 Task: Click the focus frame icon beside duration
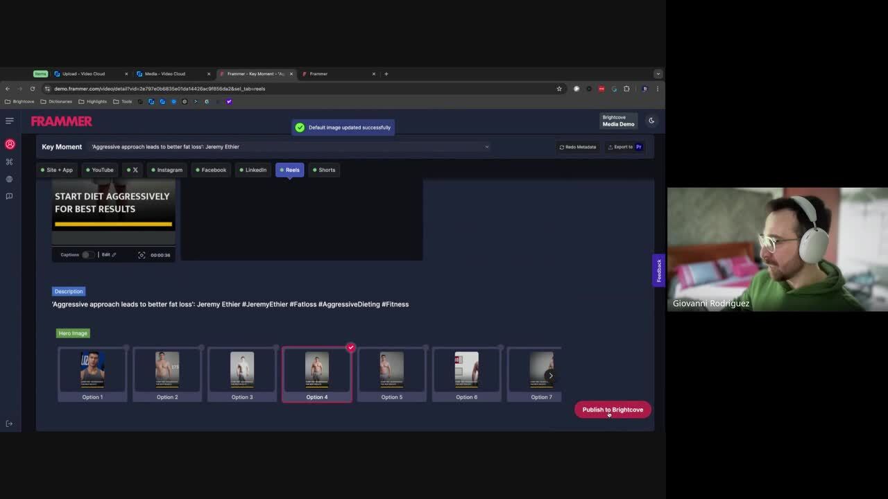tap(142, 255)
